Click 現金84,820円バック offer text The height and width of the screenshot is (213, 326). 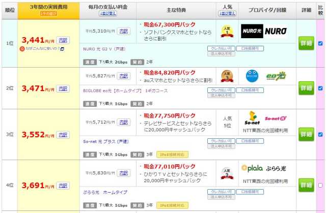click(x=170, y=73)
